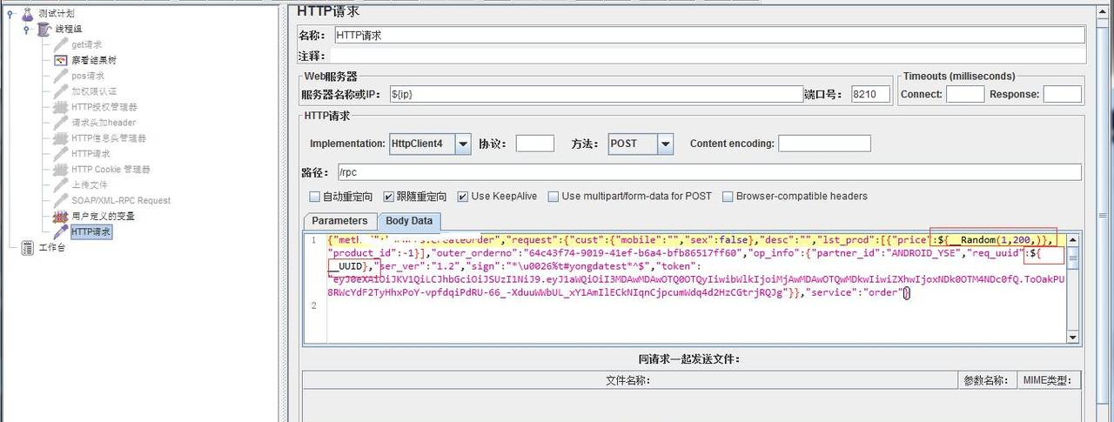The height and width of the screenshot is (422, 1114).
Task: Collapse the 测试计划 tree node handle
Action: 9,14
